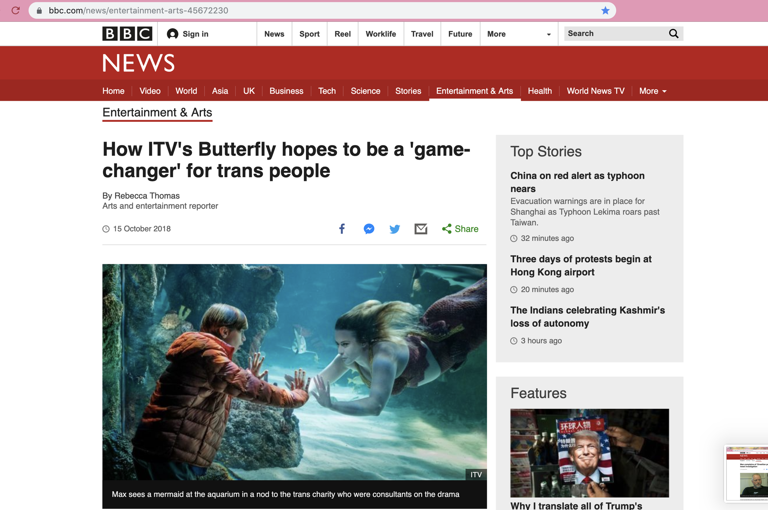The width and height of the screenshot is (768, 510).
Task: Share article via email envelope icon
Action: [x=421, y=229]
